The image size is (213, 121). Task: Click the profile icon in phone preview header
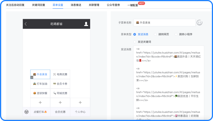tap(86, 24)
